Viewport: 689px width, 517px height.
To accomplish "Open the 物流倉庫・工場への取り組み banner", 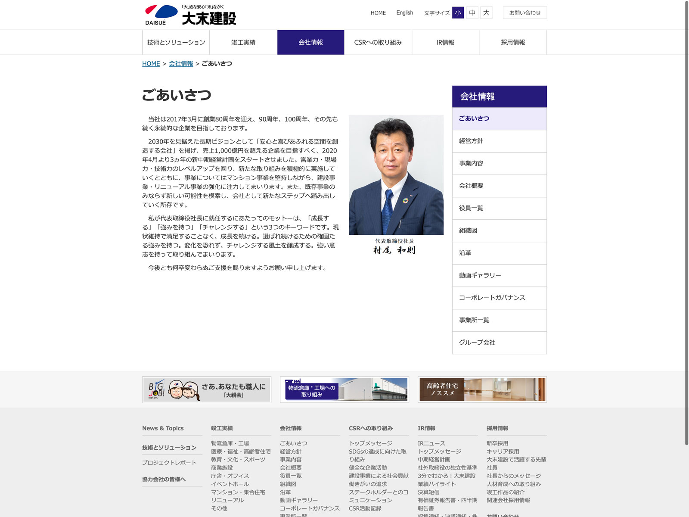I will click(x=344, y=389).
